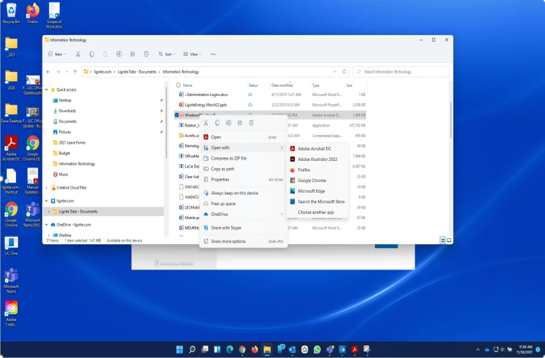Click the Rename icon in Explorer toolbar
The image size is (545, 358).
tap(119, 54)
